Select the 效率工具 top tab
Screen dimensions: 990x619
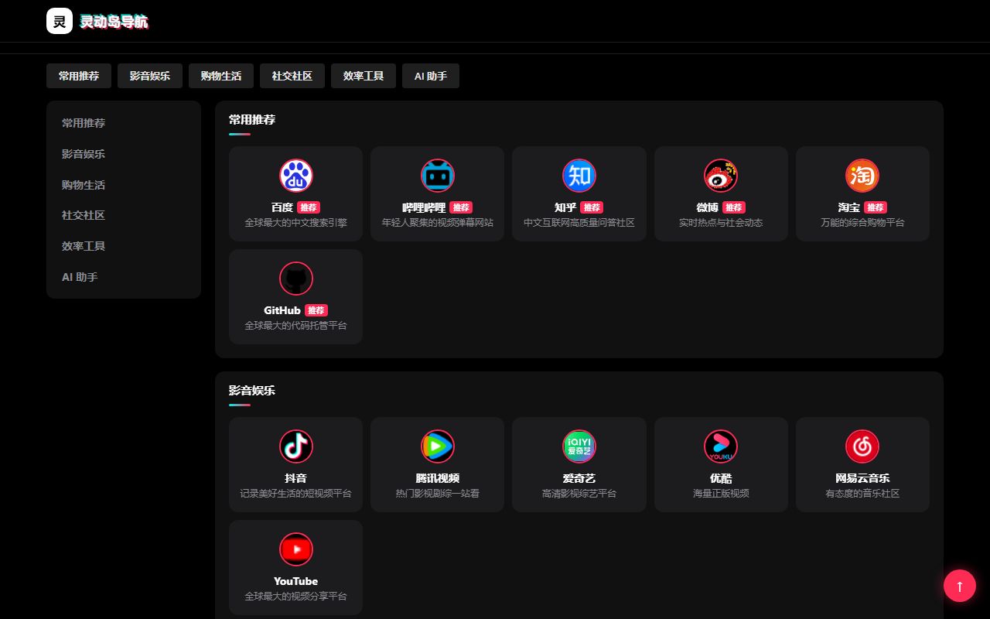[x=364, y=76]
